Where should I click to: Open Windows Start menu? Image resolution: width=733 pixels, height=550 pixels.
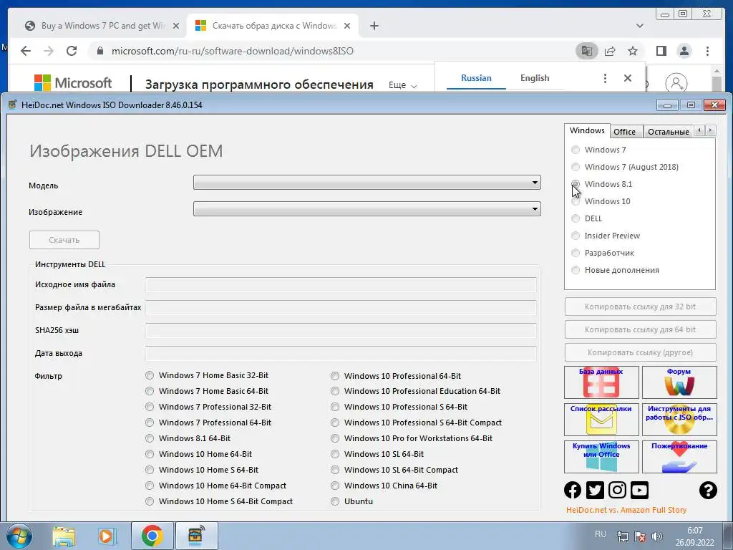pyautogui.click(x=19, y=536)
